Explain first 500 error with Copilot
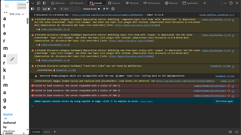 tap(233, 87)
